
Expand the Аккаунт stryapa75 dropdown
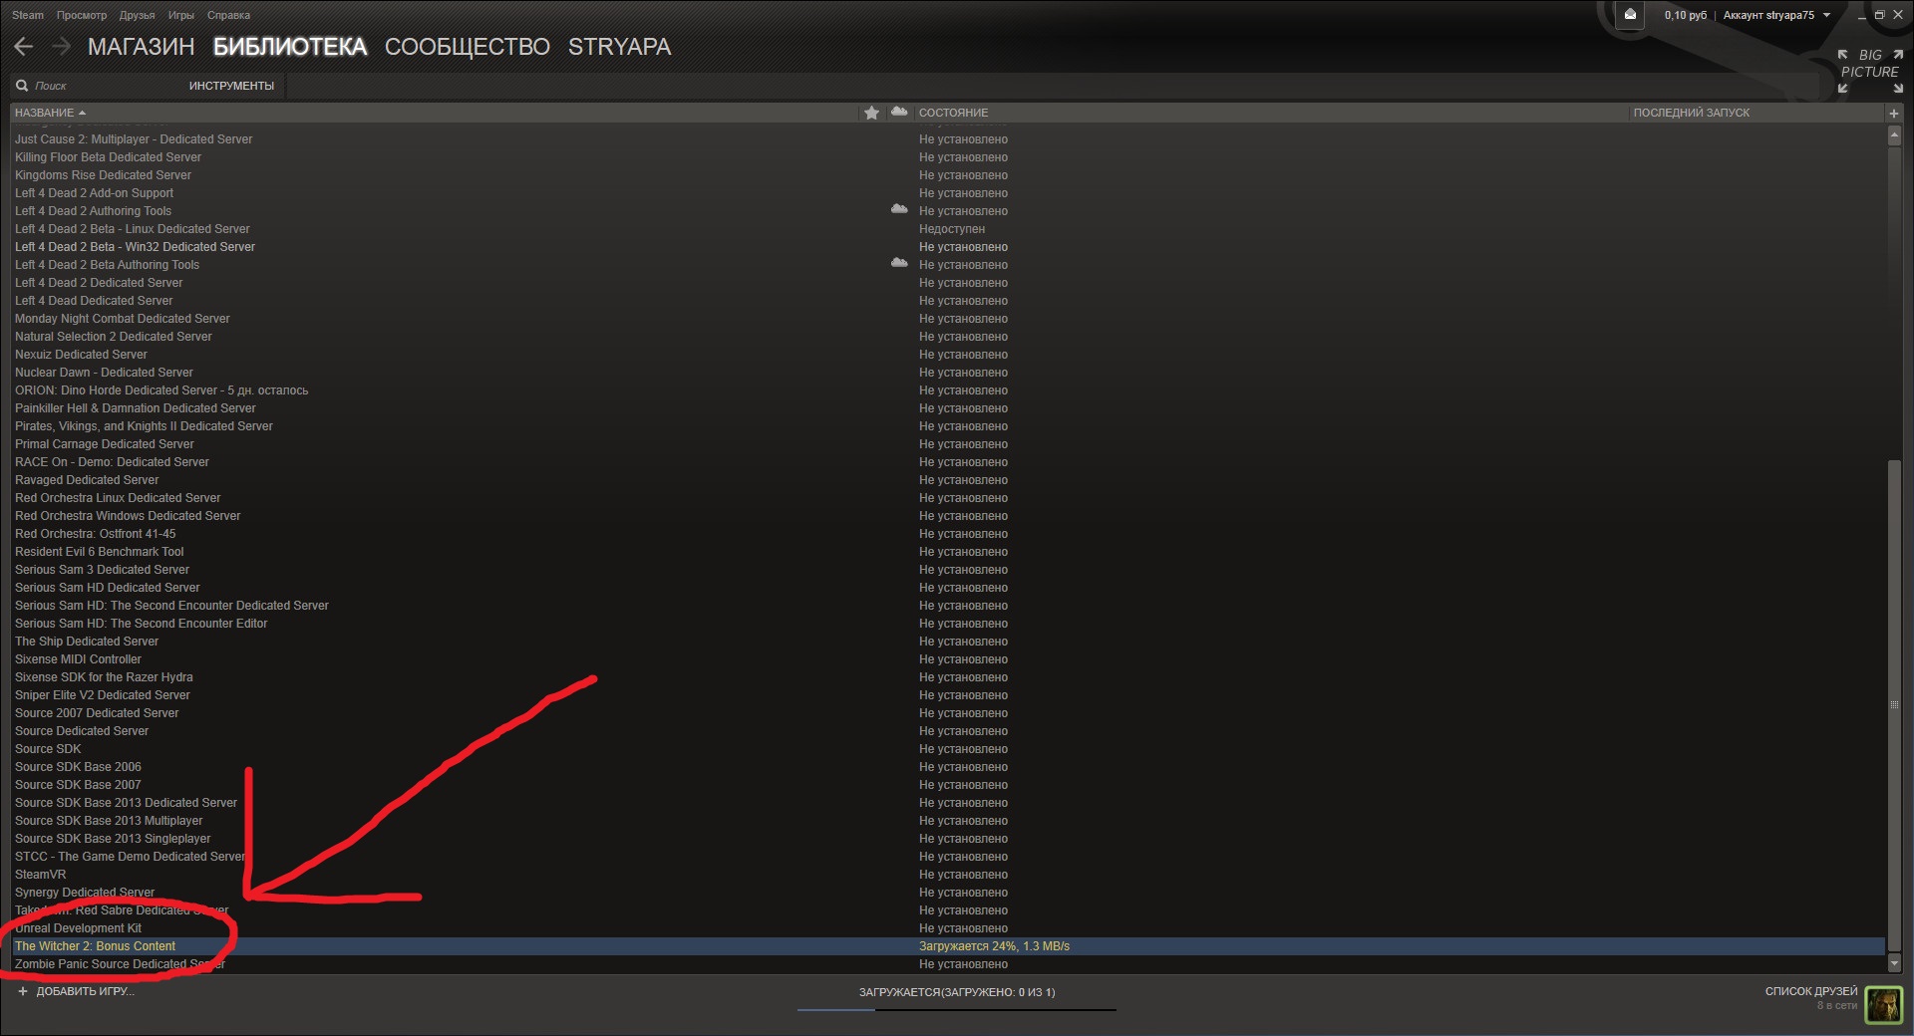pyautogui.click(x=1777, y=15)
